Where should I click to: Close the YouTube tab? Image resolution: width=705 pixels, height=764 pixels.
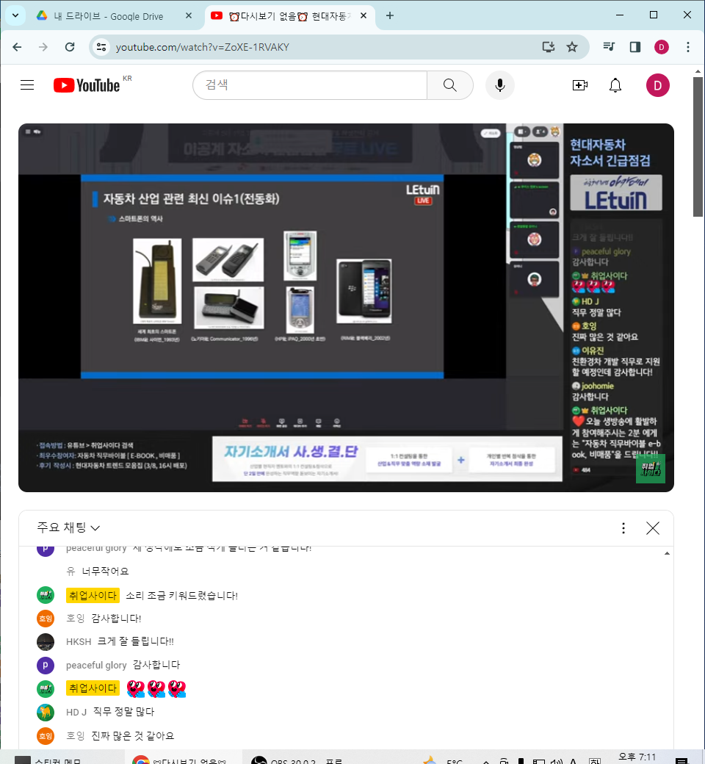[x=364, y=15]
